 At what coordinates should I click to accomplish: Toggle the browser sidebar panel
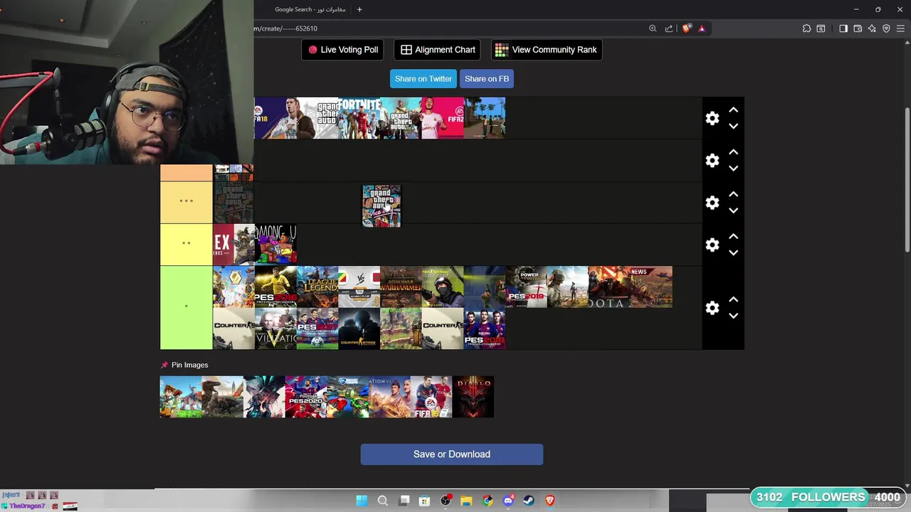(843, 28)
